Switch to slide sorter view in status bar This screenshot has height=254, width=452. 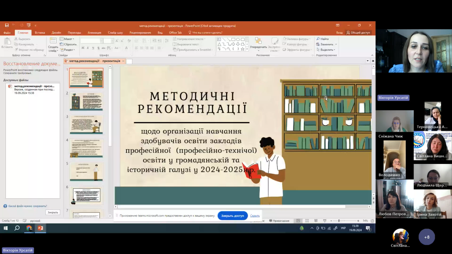[x=307, y=221]
